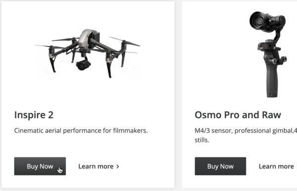The width and height of the screenshot is (297, 191).
Task: Click the drone's front left propeller
Action: (51, 46)
